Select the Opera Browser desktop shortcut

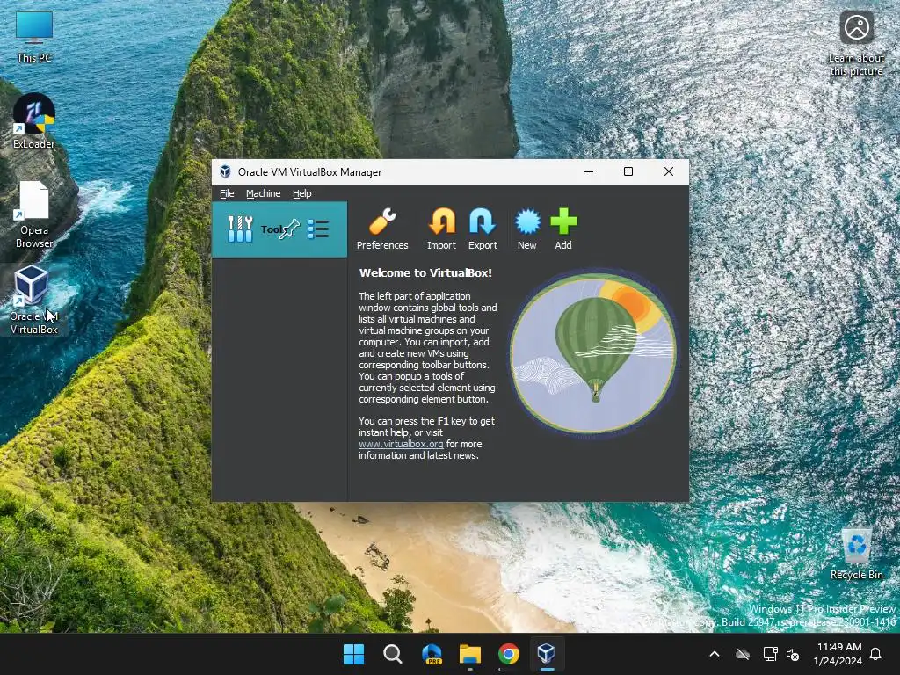point(34,214)
